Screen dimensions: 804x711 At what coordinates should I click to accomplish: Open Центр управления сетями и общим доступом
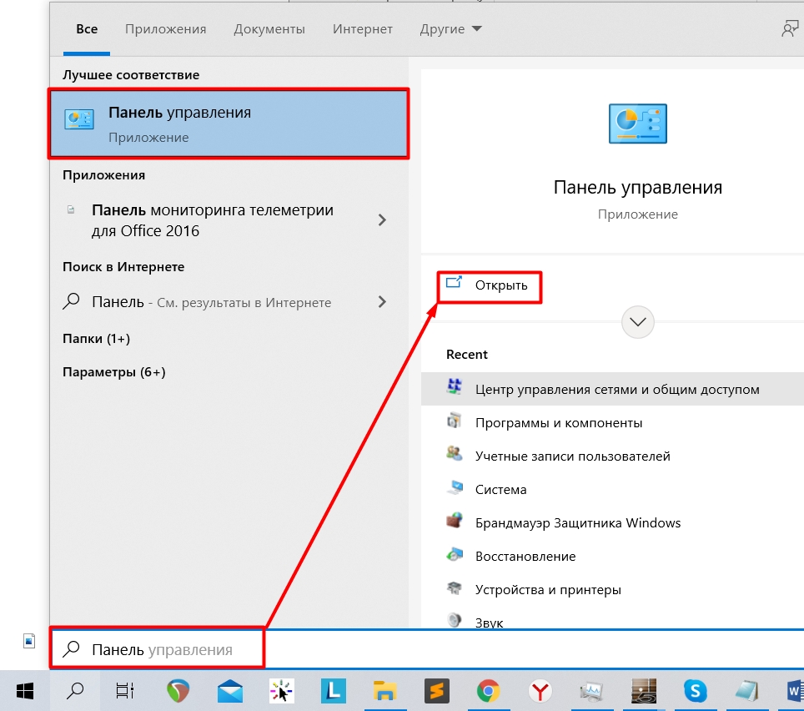pyautogui.click(x=617, y=389)
